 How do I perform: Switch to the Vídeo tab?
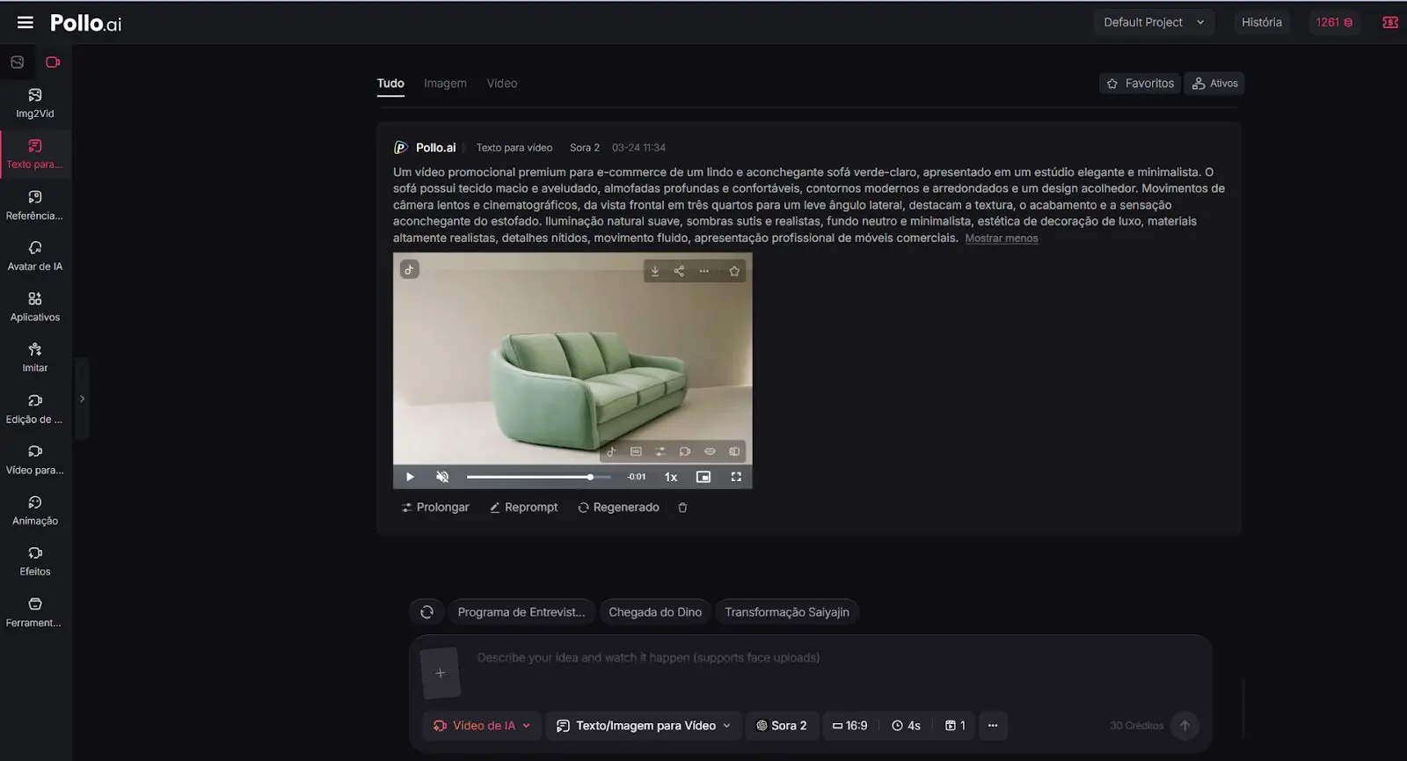tap(502, 84)
